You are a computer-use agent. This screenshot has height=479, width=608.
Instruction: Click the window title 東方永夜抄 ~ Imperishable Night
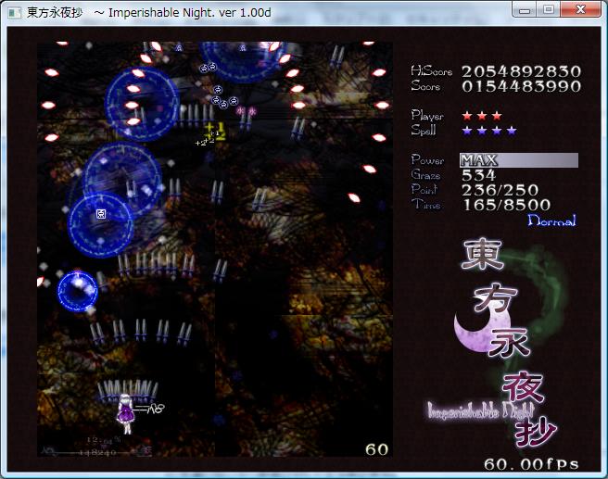pyautogui.click(x=149, y=13)
